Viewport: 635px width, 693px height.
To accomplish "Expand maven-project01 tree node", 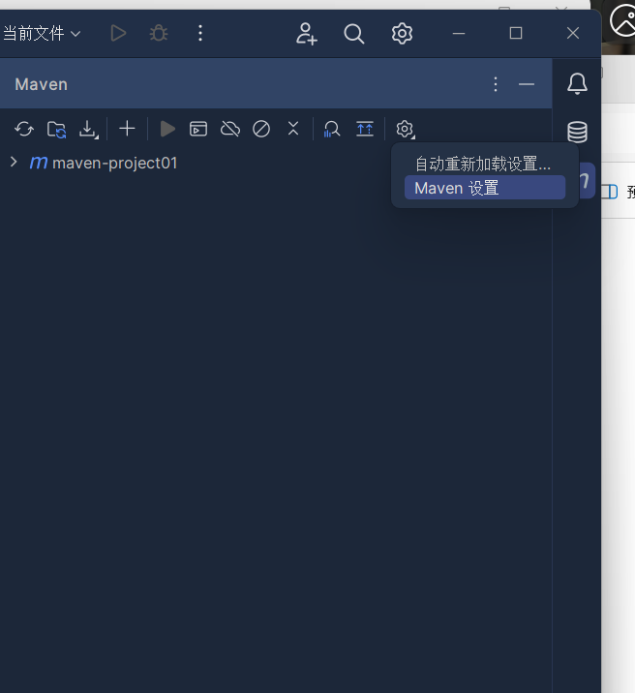I will (x=14, y=163).
